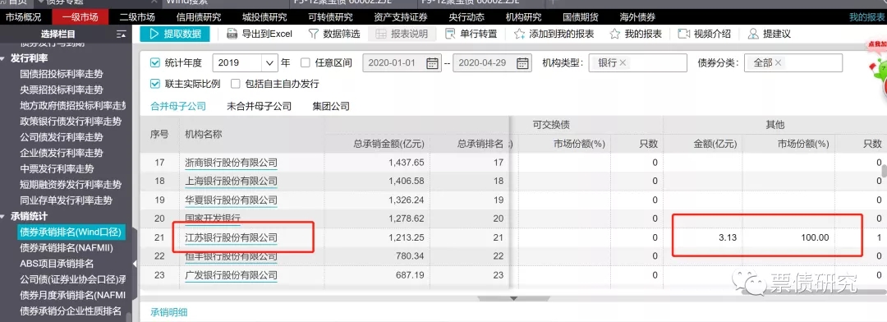
Task: Remove 银行 tag from 机构类型 field
Action: pyautogui.click(x=623, y=62)
